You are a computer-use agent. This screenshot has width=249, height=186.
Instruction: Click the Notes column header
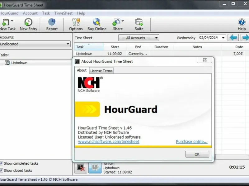click(197, 47)
